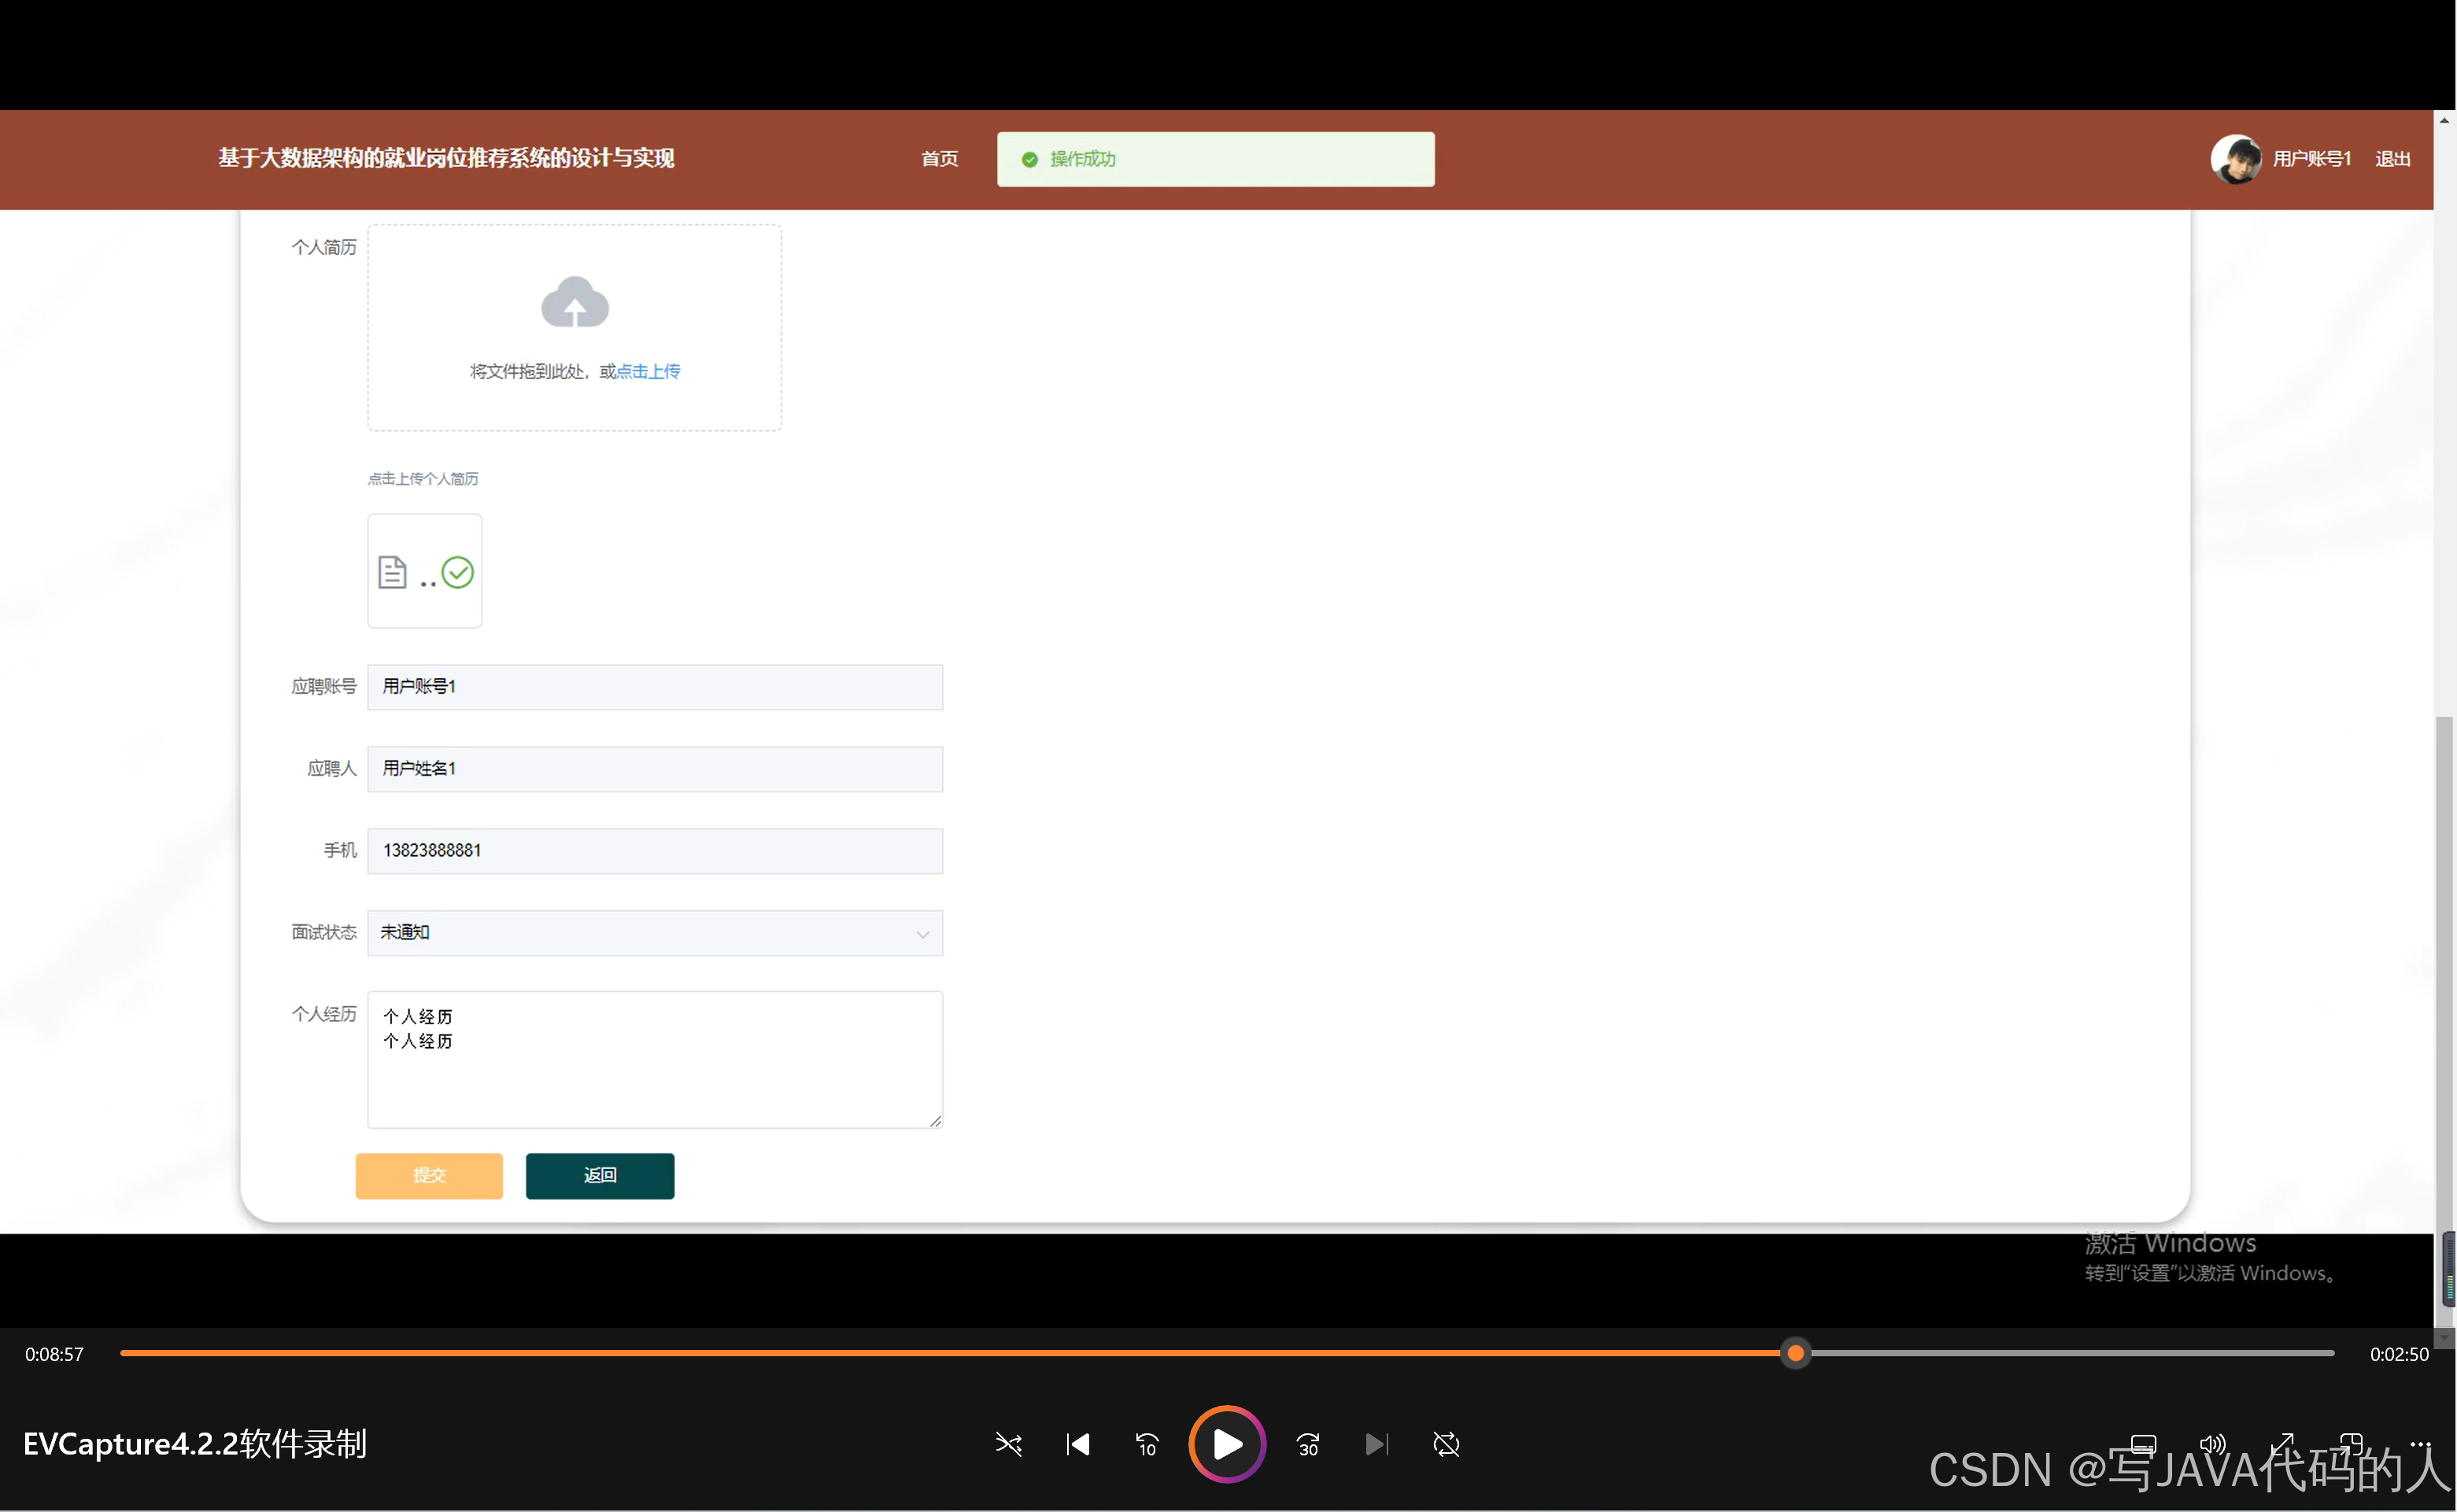The width and height of the screenshot is (2457, 1512).
Task: Click the video progress slider handle
Action: coord(1796,1353)
